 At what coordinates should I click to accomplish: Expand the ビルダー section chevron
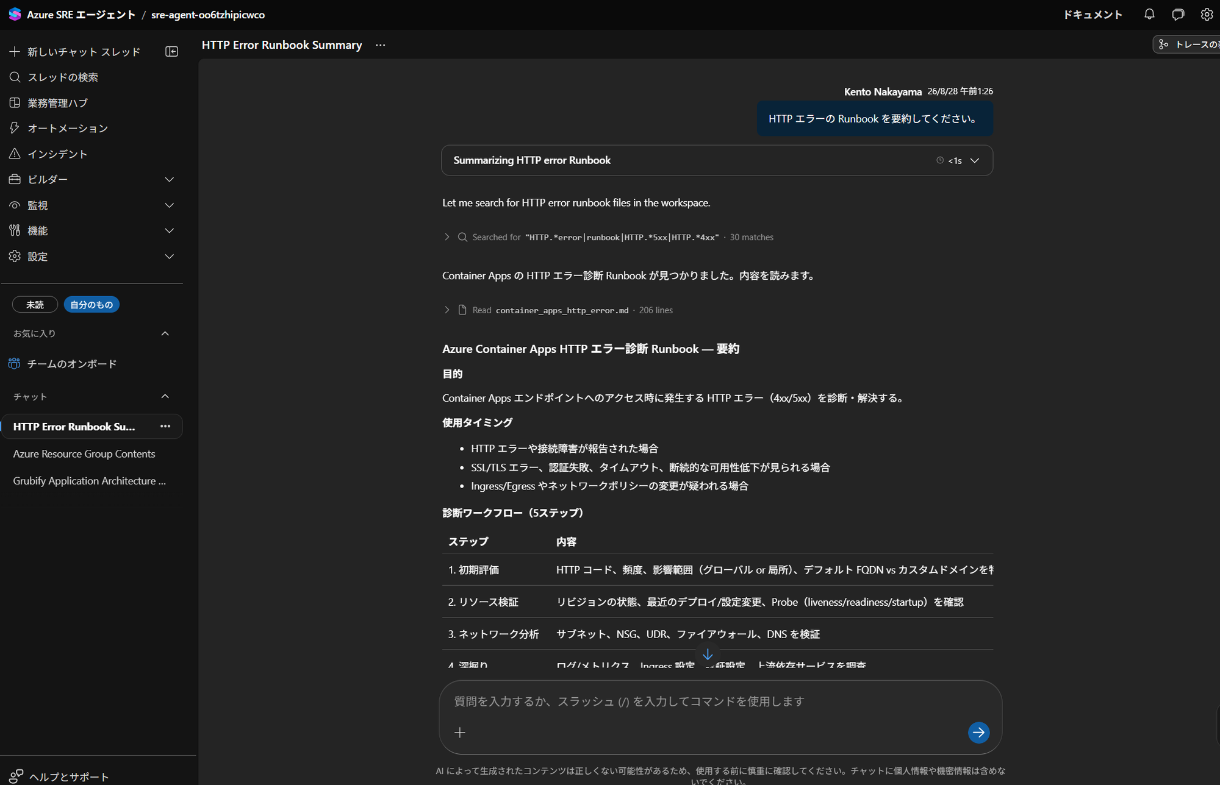tap(170, 179)
